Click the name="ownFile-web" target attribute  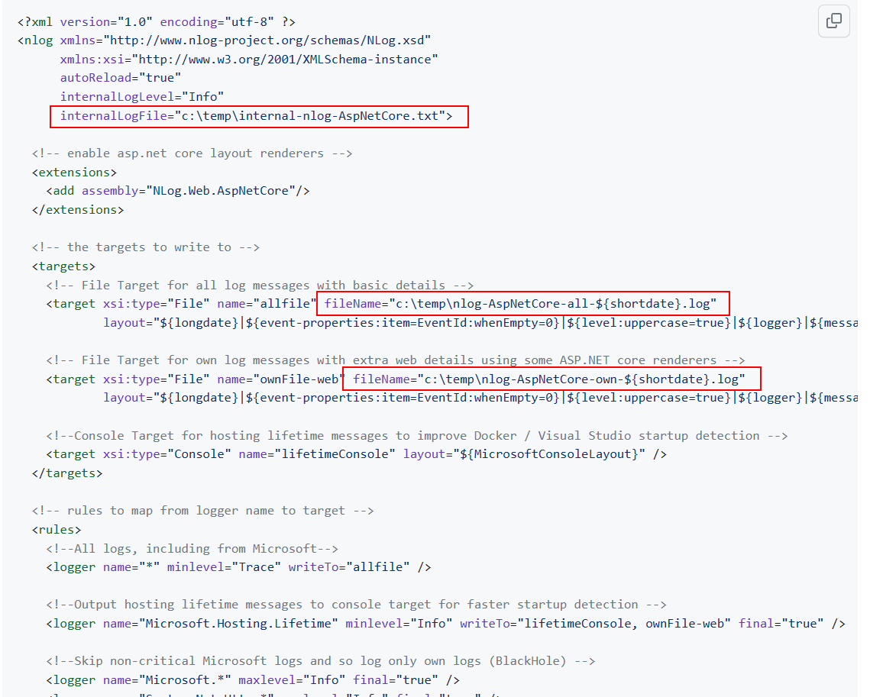tap(281, 379)
